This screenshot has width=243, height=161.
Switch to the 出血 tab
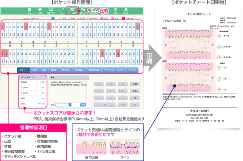click(x=34, y=70)
